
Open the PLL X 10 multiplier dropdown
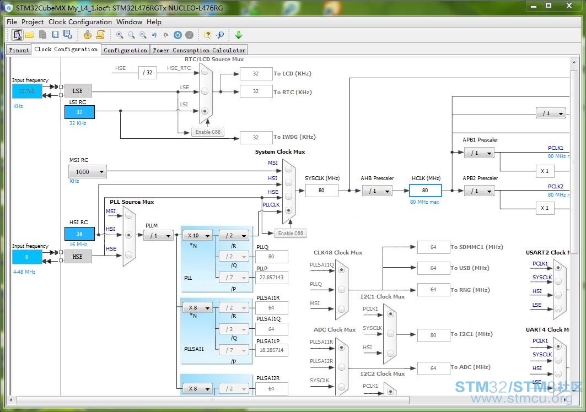pyautogui.click(x=198, y=235)
